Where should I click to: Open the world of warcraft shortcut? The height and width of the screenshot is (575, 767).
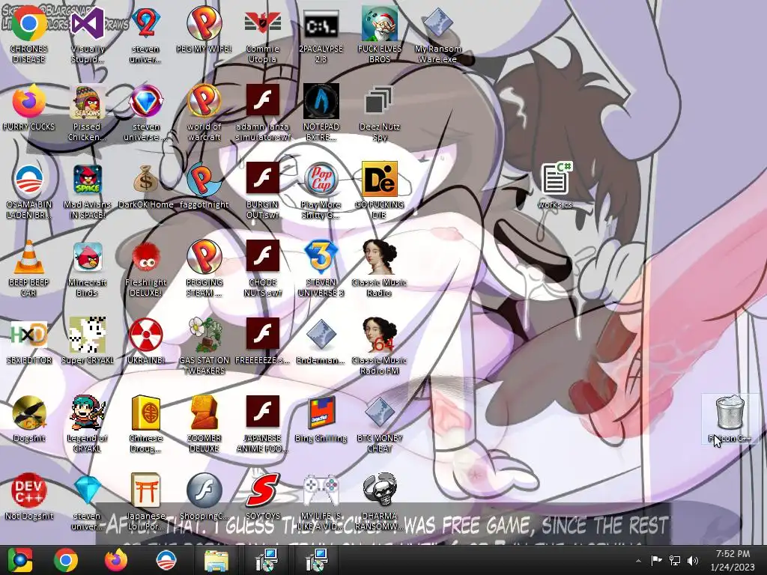[x=204, y=114]
